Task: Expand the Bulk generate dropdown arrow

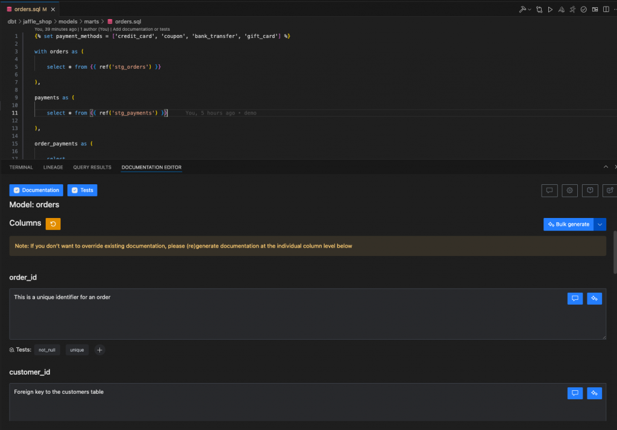Action: [x=600, y=224]
